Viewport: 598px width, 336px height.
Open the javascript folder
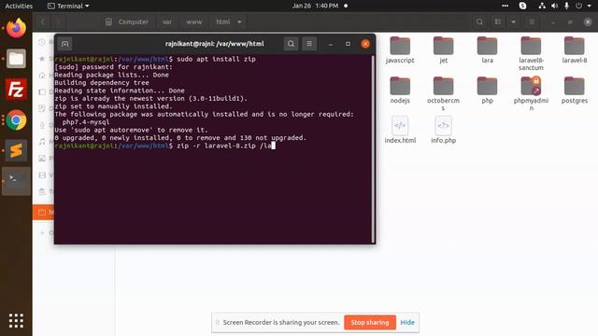pos(400,50)
